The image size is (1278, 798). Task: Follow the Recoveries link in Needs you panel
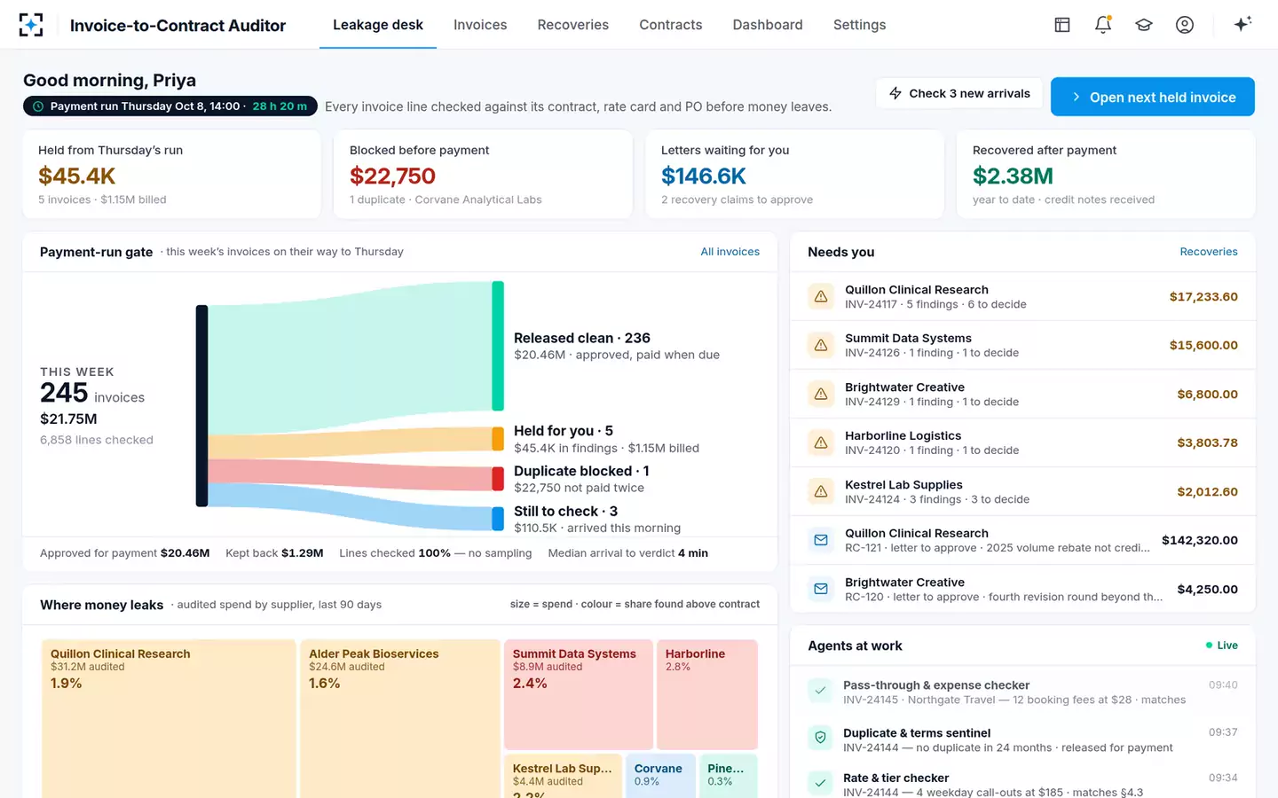click(1209, 252)
